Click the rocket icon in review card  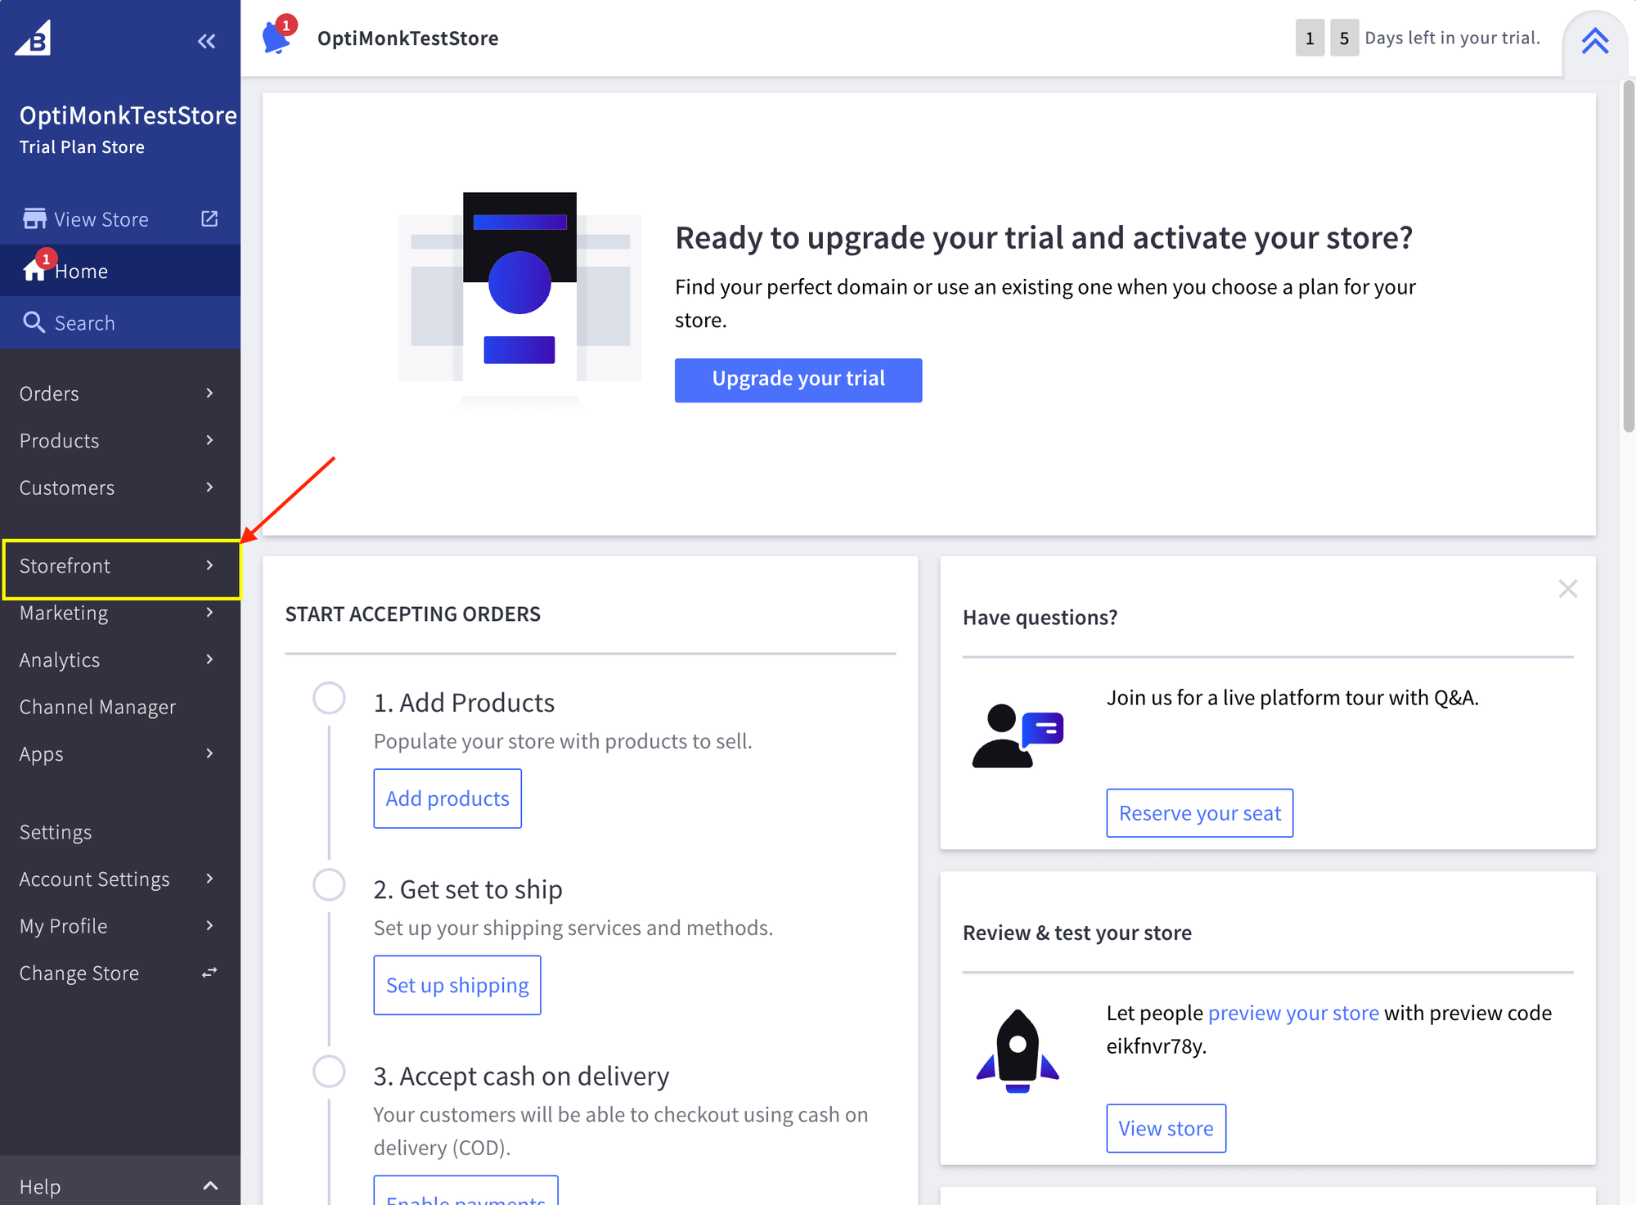1017,1051
